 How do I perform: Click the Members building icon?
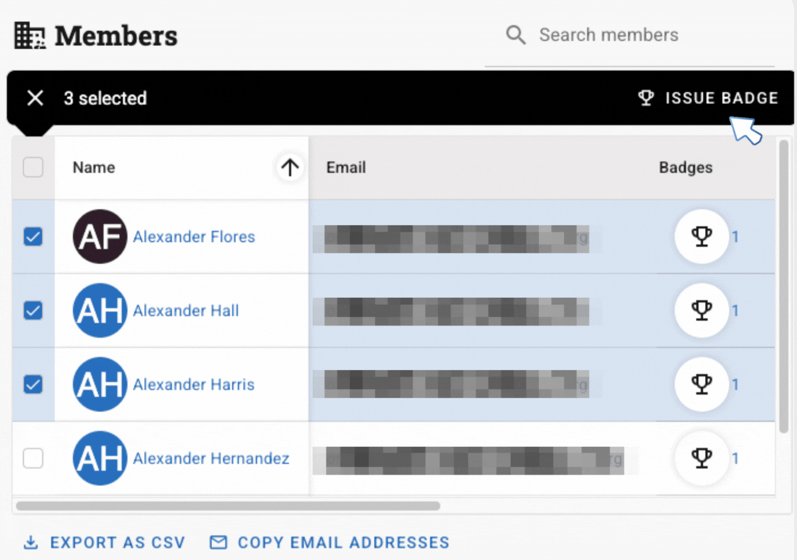(29, 36)
